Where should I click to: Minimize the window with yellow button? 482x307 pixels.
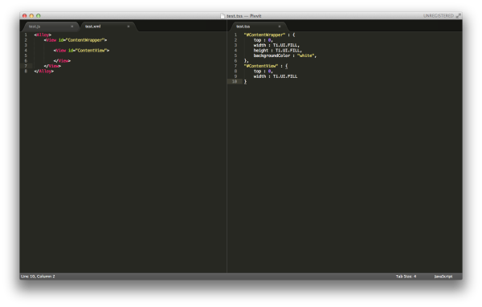(31, 16)
